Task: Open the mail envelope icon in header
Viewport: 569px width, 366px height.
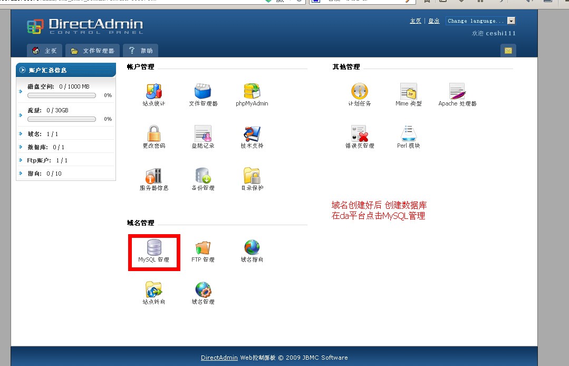Action: 508,51
